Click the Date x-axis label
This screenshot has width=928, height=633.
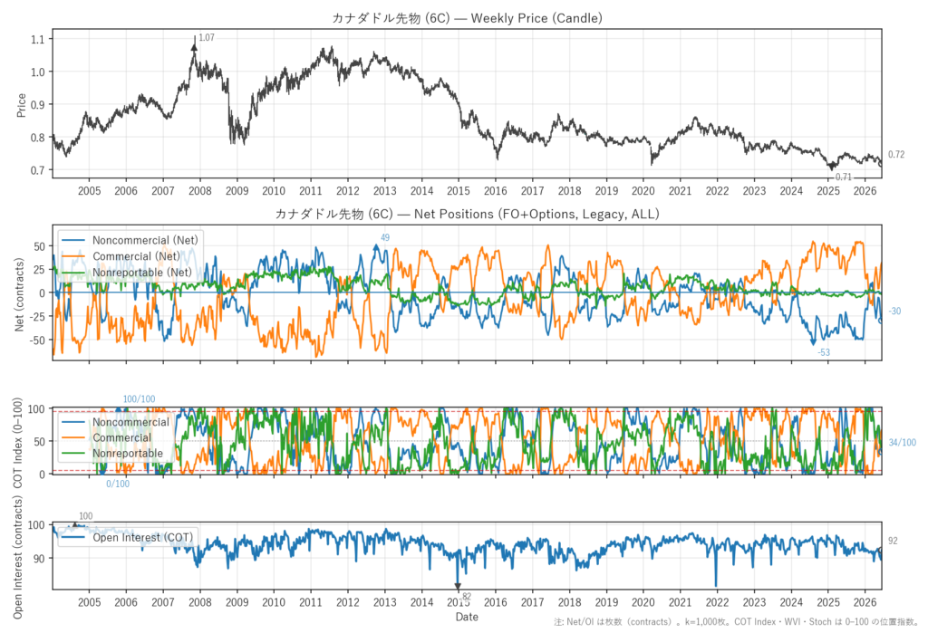pos(467,617)
